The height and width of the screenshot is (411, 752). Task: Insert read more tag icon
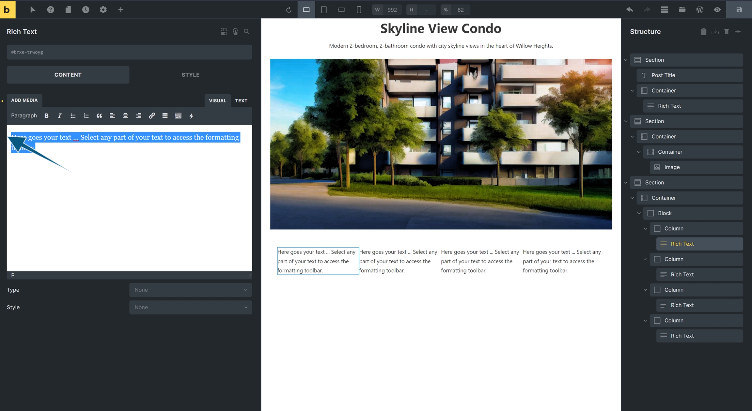(165, 116)
